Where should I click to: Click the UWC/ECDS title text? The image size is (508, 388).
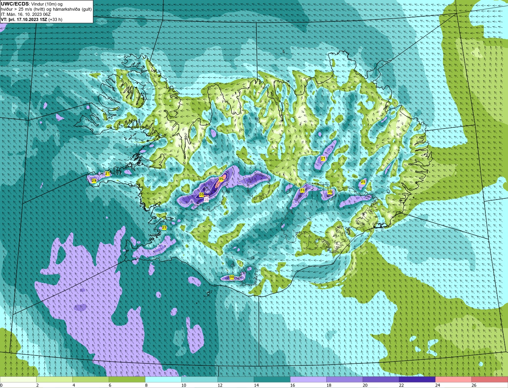click(x=15, y=4)
